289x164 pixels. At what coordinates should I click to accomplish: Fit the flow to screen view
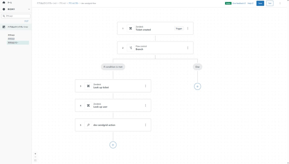pos(36,160)
